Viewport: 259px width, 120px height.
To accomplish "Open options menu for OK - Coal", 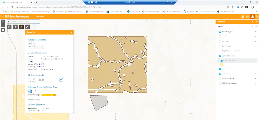I will point(256,41).
